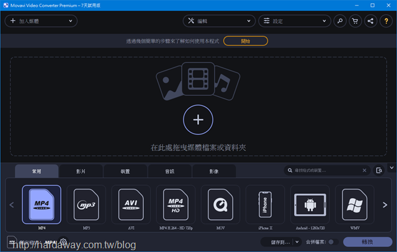397x252 pixels.
Task: Clear the format search with the X icon
Action: coord(364,170)
